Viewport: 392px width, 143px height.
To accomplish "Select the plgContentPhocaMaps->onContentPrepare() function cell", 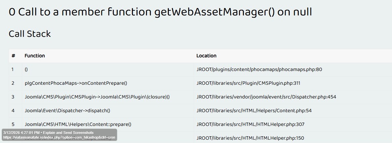I will tap(76, 83).
